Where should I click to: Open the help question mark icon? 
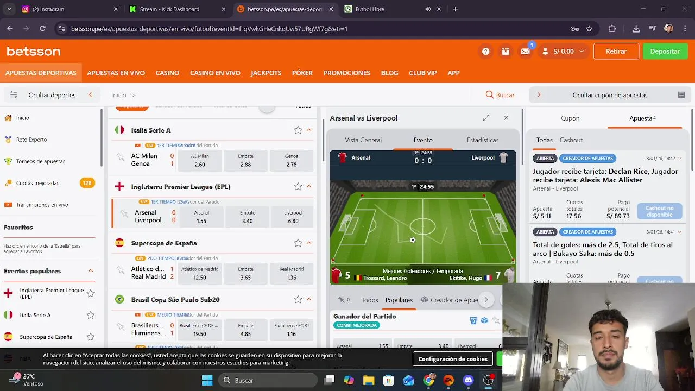(x=485, y=52)
